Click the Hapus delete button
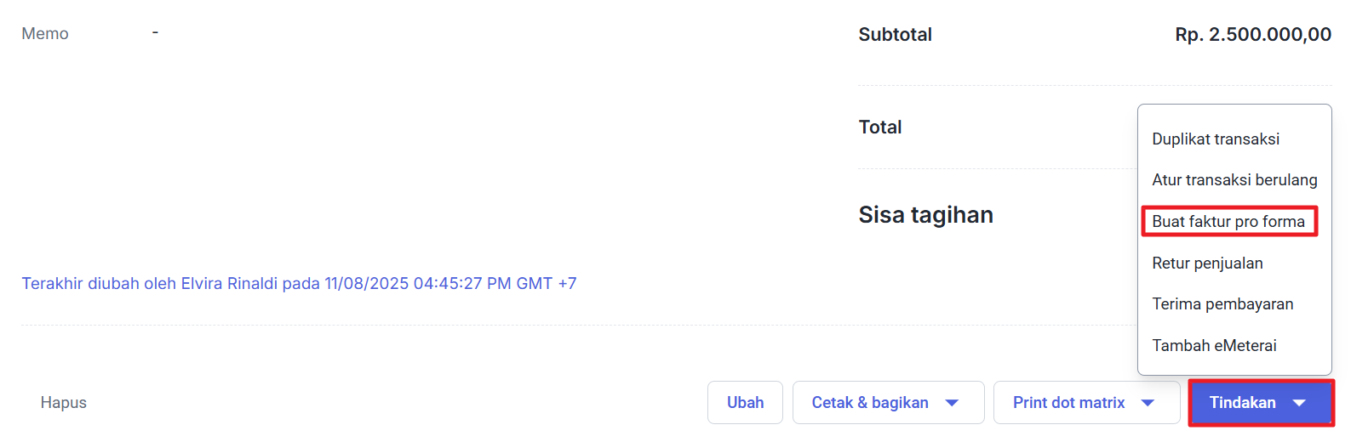Viewport: 1351px width, 442px height. point(64,403)
